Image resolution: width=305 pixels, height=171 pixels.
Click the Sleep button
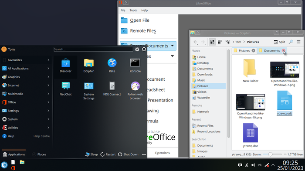coord(91,155)
